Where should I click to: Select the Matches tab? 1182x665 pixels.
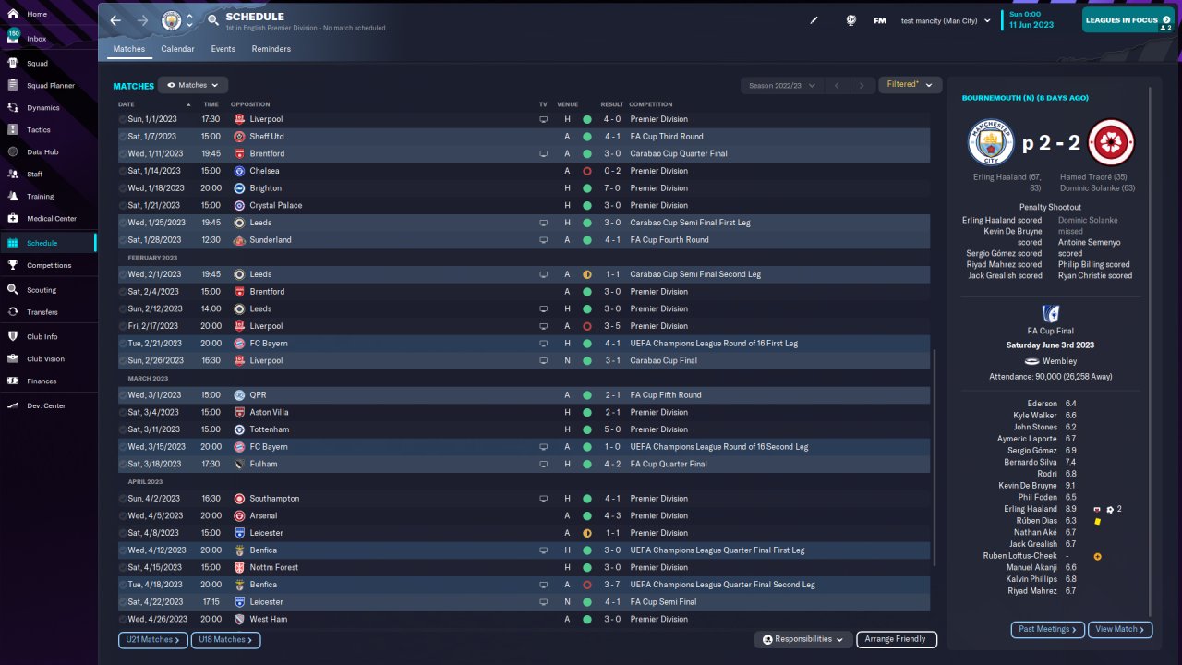point(129,49)
